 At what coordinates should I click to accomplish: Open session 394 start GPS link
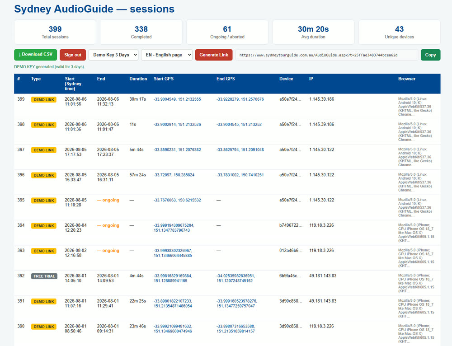pyautogui.click(x=174, y=228)
